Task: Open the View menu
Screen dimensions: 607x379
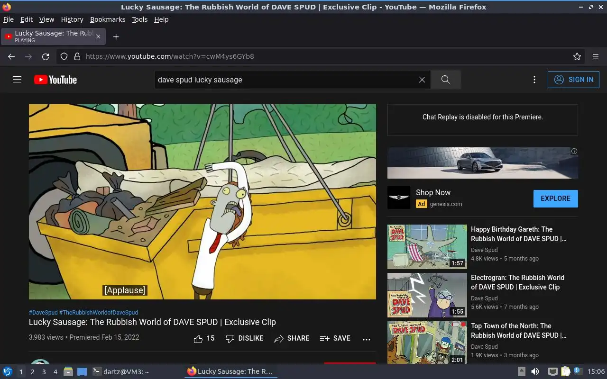Action: click(x=46, y=19)
